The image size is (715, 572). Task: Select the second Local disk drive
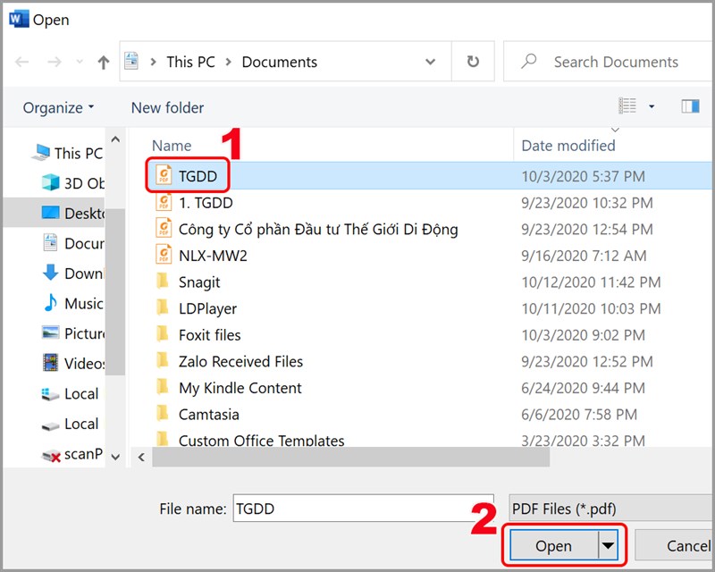click(x=71, y=424)
